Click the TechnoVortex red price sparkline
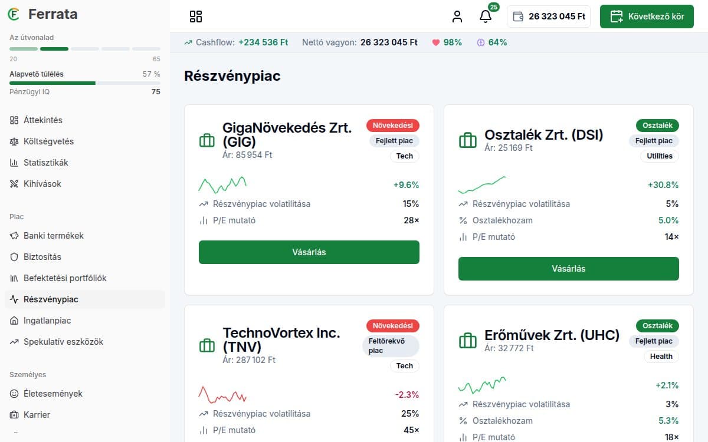The height and width of the screenshot is (442, 708). pos(222,394)
